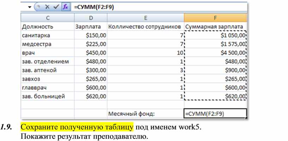Click the Должность header cell
Image resolution: width=288 pixels, height=141 pixels.
47,27
